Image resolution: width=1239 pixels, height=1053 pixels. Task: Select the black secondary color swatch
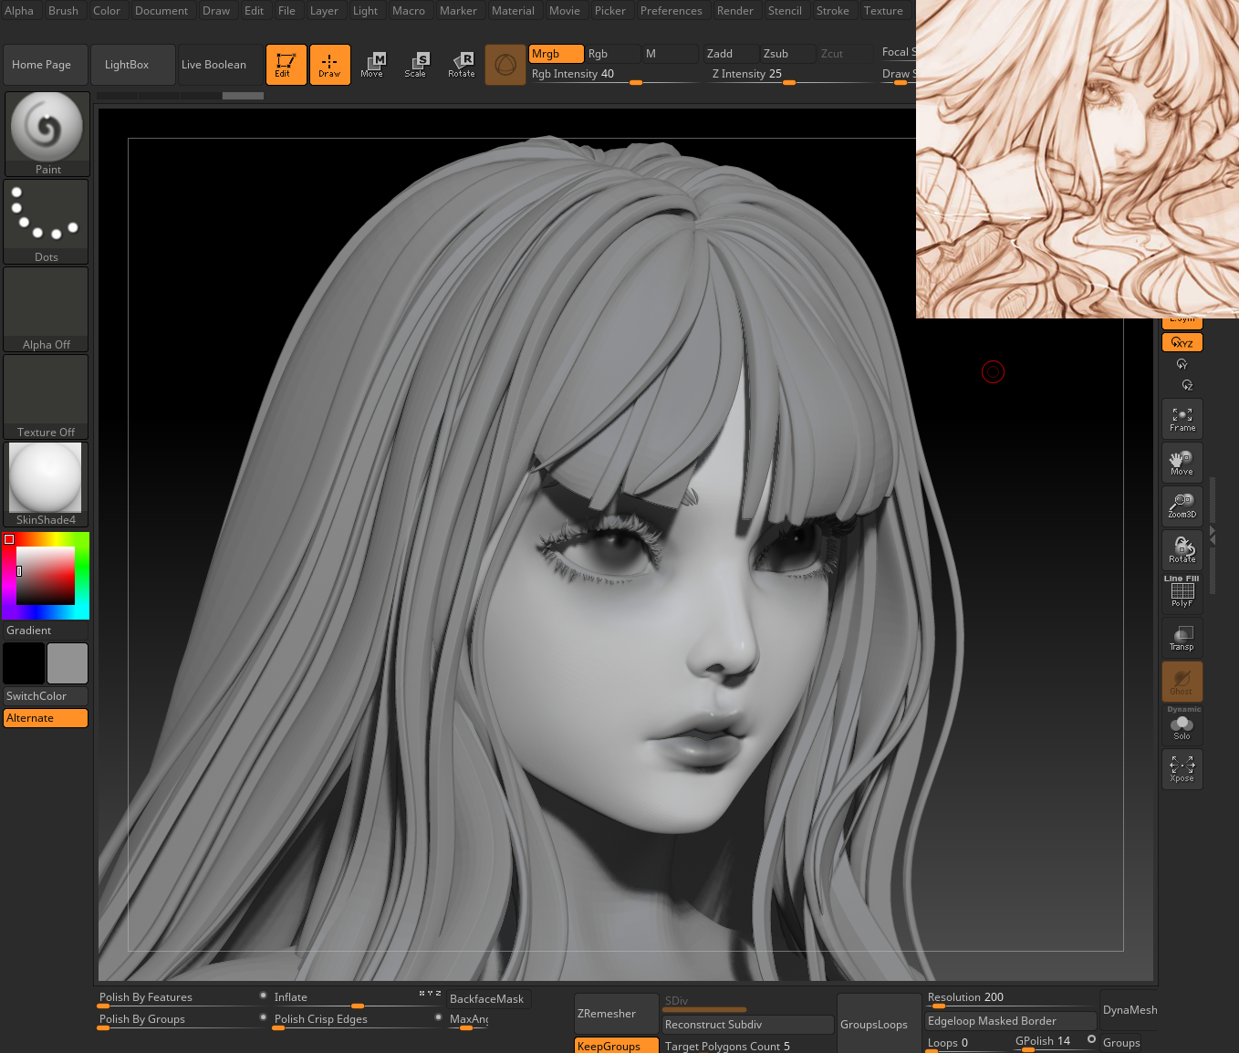point(24,663)
